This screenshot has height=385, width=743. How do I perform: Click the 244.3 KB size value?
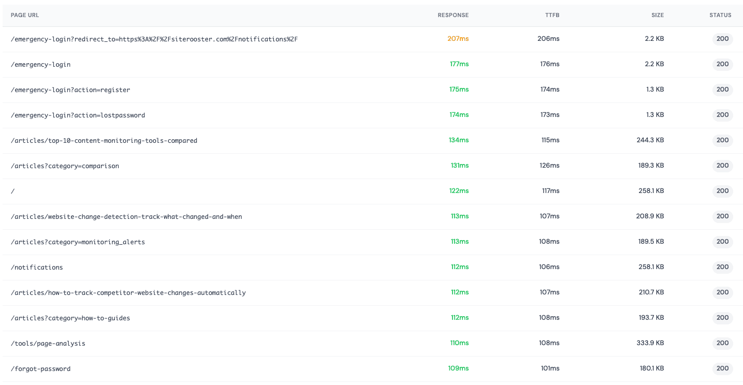pyautogui.click(x=650, y=140)
